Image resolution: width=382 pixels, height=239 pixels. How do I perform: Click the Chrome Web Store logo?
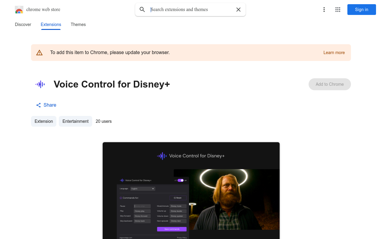(19, 10)
